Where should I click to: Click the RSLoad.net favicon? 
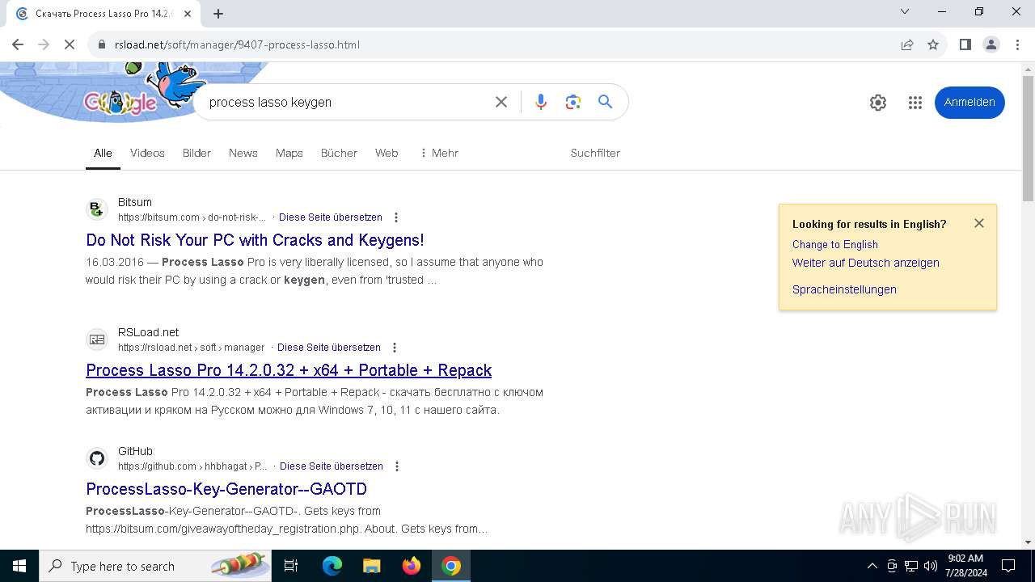point(97,339)
